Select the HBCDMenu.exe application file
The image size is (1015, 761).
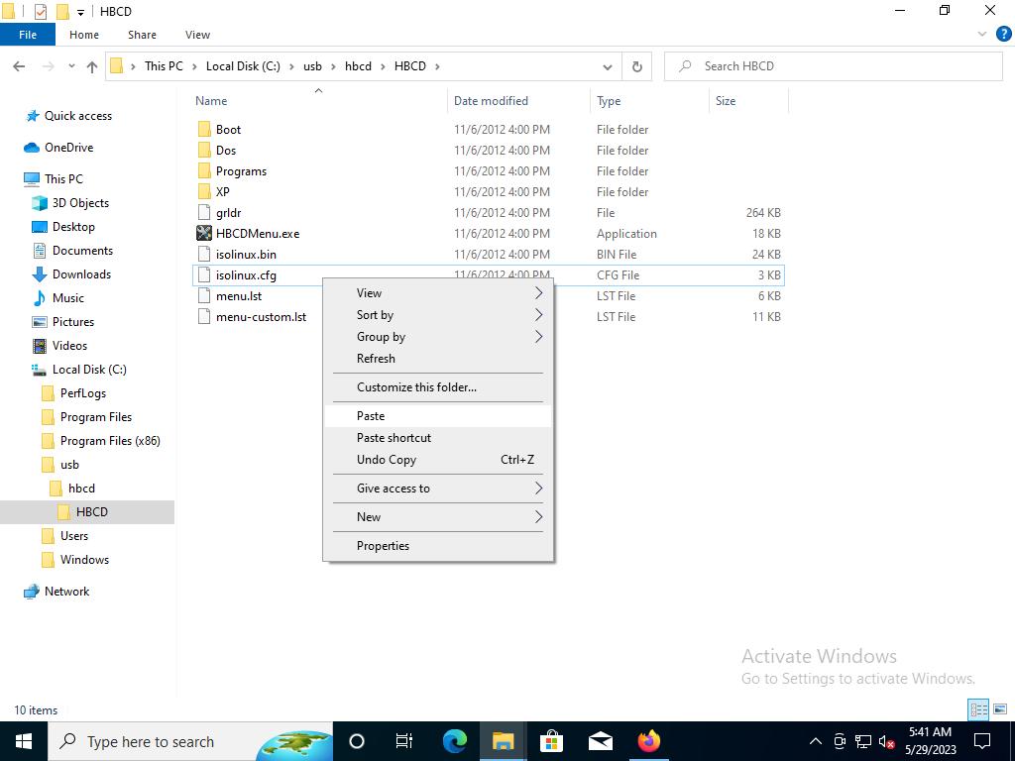[257, 234]
